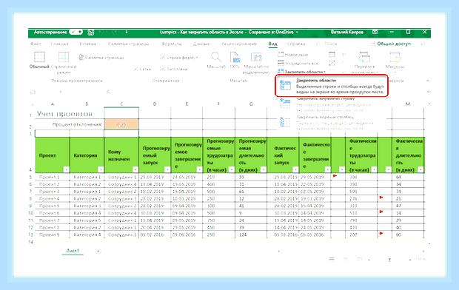Click the save icon in title bar
The width and height of the screenshot is (459, 290).
[x=91, y=33]
